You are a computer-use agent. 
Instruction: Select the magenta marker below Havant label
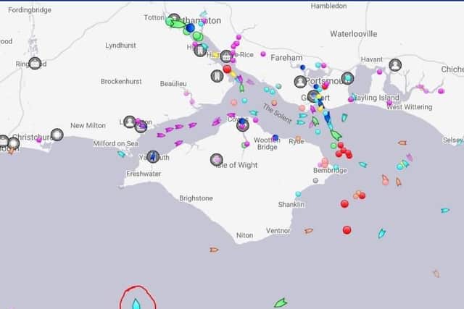point(379,72)
